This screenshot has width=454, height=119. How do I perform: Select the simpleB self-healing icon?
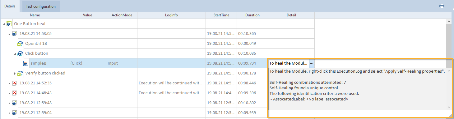(26, 63)
